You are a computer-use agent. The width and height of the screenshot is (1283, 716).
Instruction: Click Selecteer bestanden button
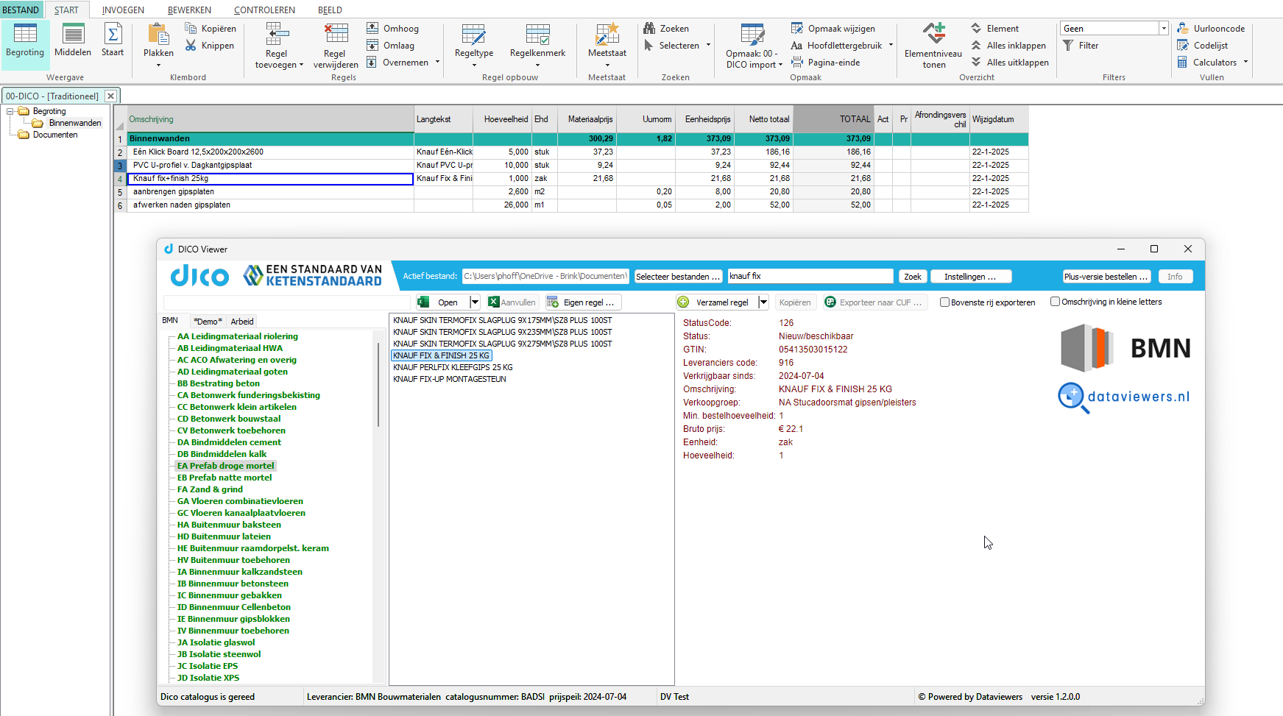point(678,276)
